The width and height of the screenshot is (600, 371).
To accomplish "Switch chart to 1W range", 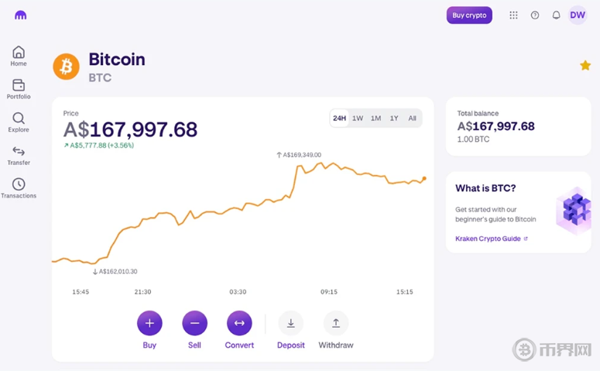I will tap(358, 119).
